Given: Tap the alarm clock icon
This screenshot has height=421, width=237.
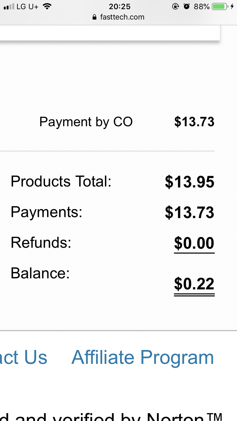Looking at the screenshot, I should 186,6.
